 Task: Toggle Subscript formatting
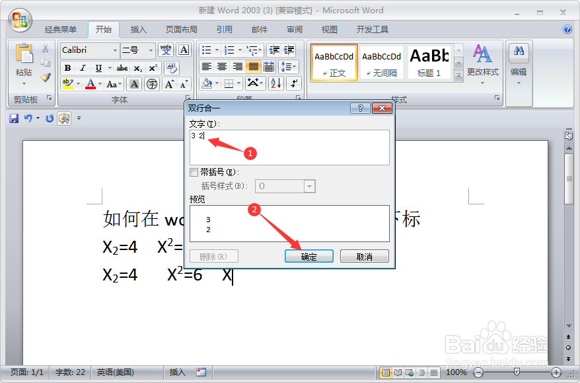click(137, 68)
